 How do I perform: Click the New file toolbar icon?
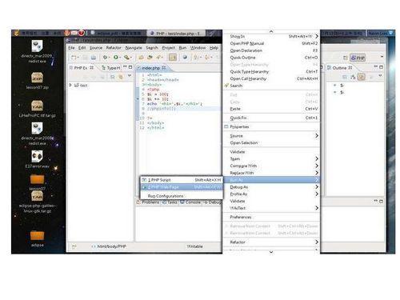pos(74,58)
